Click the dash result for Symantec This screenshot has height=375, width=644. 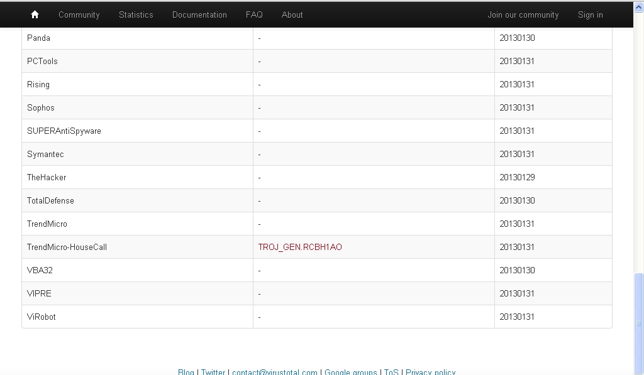click(259, 155)
